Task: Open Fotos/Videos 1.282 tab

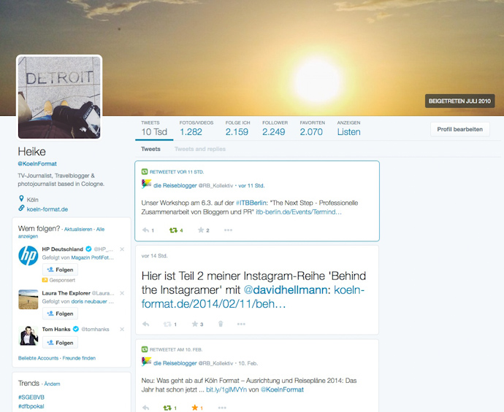Action: tap(196, 128)
